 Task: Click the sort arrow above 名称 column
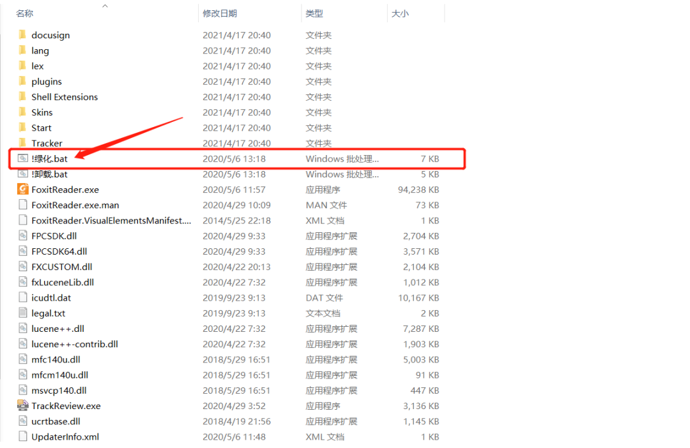(105, 6)
